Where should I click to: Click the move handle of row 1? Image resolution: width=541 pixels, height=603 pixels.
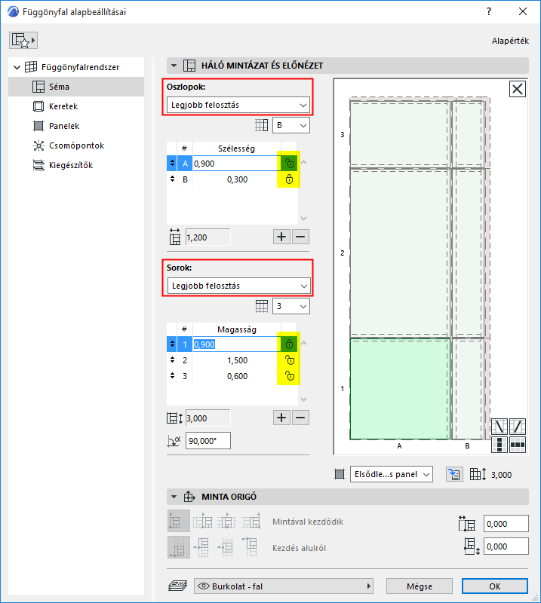[x=172, y=344]
